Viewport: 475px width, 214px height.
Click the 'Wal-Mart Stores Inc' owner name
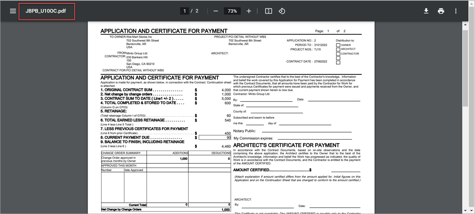[139, 37]
